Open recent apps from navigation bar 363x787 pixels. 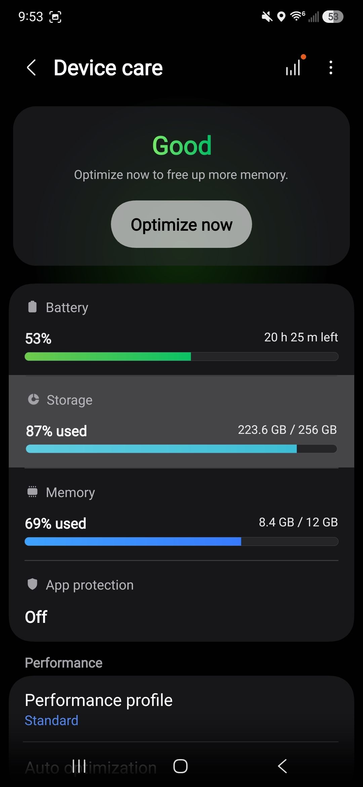pyautogui.click(x=79, y=766)
